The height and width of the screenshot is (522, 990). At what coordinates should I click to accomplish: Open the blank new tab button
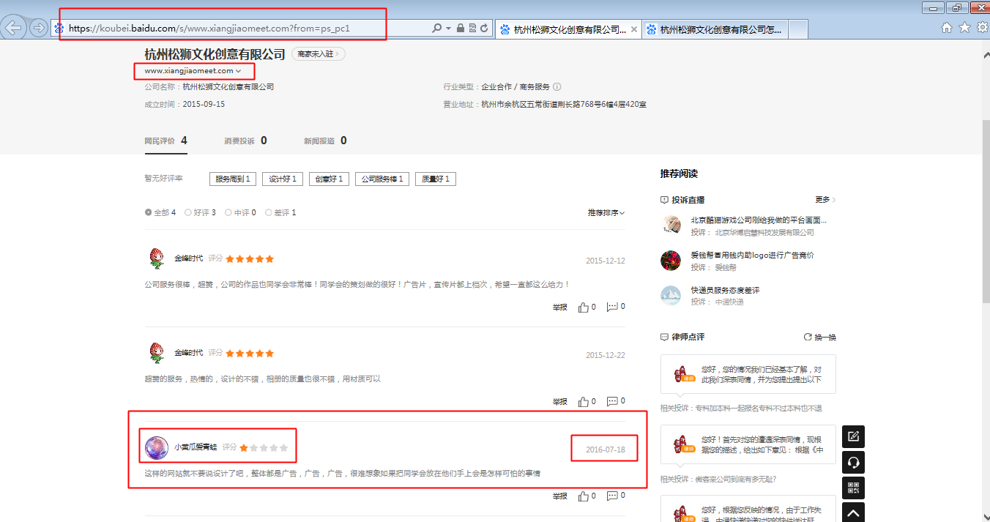point(798,29)
